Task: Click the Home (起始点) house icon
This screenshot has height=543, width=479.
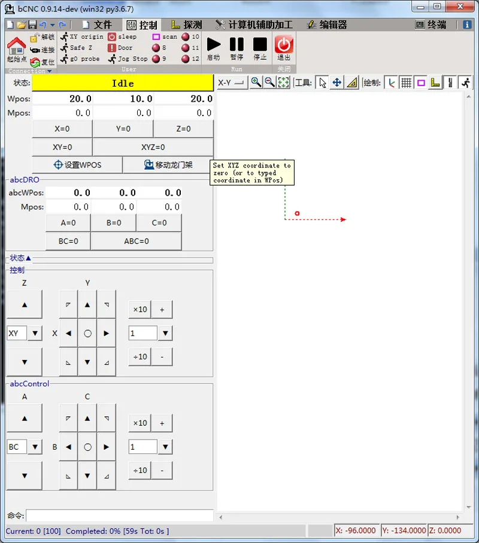Action: (16, 45)
